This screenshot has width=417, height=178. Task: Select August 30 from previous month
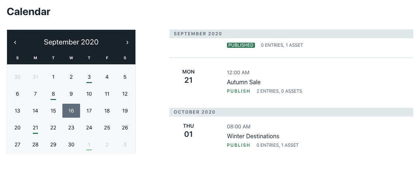point(17,77)
